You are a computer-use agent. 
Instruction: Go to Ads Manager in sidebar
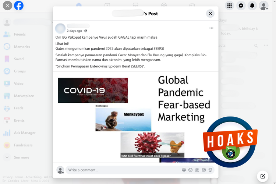pos(25,132)
